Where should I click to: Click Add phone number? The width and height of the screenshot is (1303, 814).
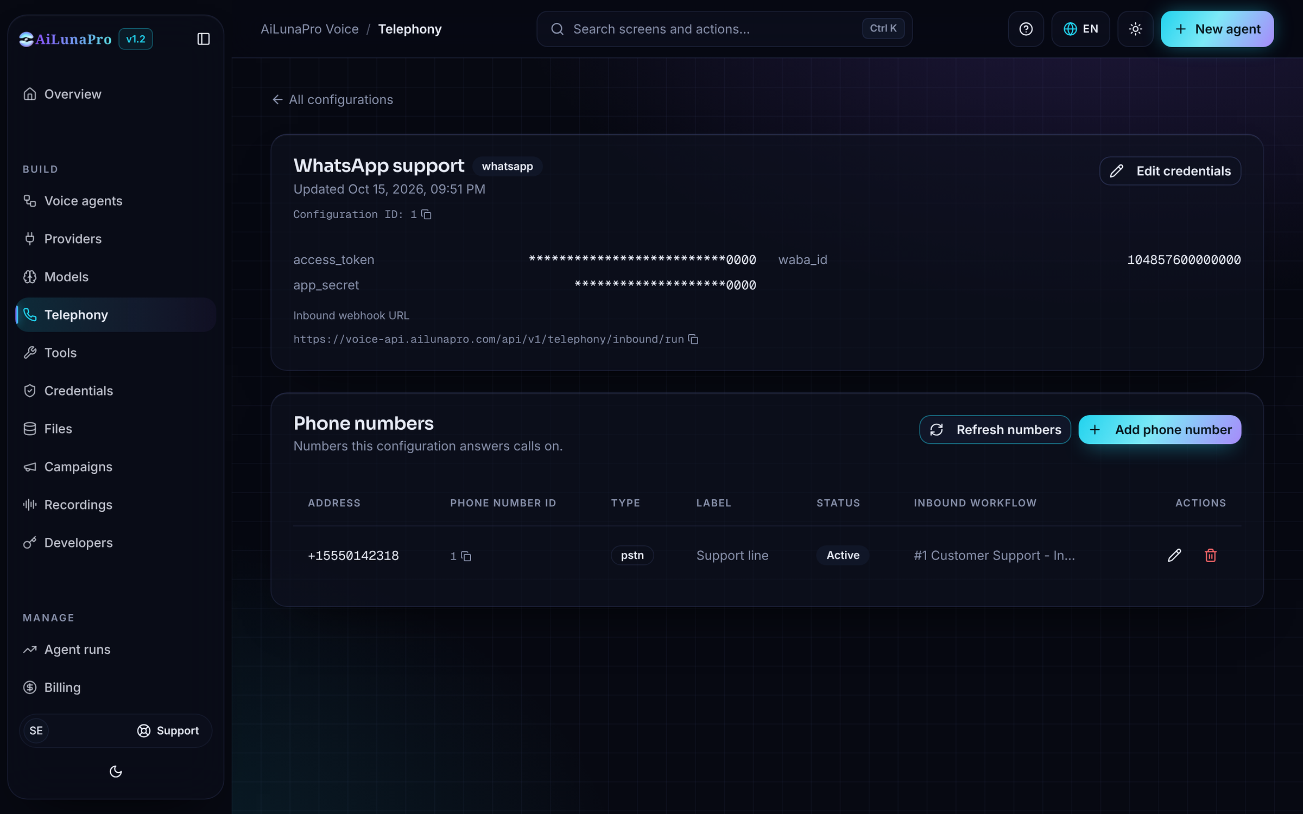1159,430
